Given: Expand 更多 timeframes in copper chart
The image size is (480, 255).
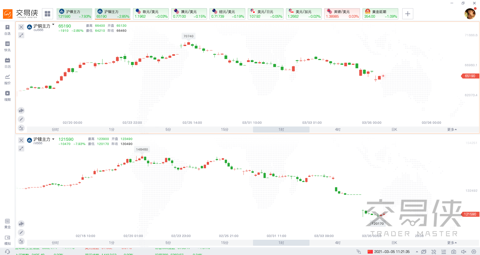Looking at the screenshot, I should 452,129.
